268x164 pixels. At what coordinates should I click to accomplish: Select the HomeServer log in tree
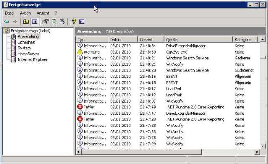[x=28, y=54]
